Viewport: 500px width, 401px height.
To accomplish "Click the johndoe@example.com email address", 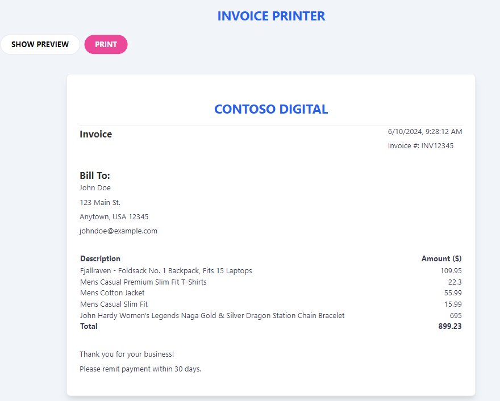I will coord(118,231).
